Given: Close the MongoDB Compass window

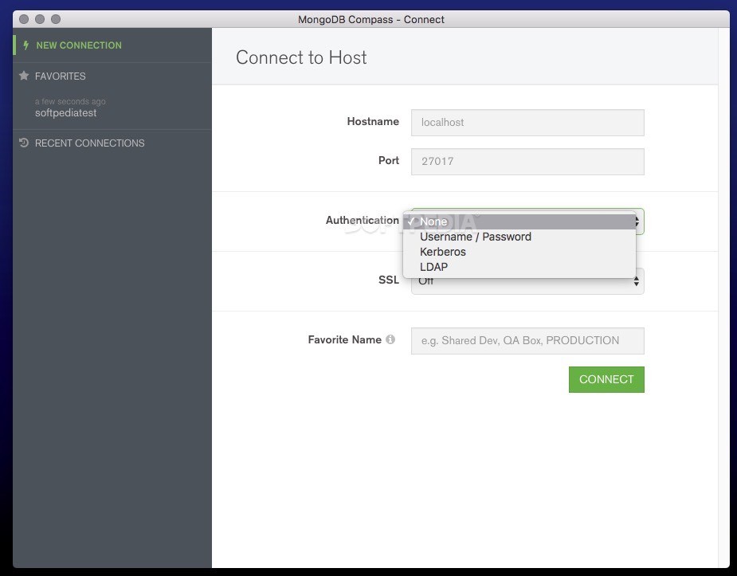Looking at the screenshot, I should (24, 19).
